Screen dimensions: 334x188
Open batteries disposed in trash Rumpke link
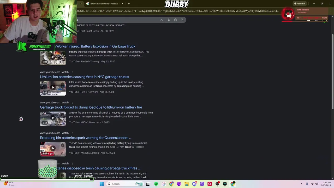click(x=99, y=168)
